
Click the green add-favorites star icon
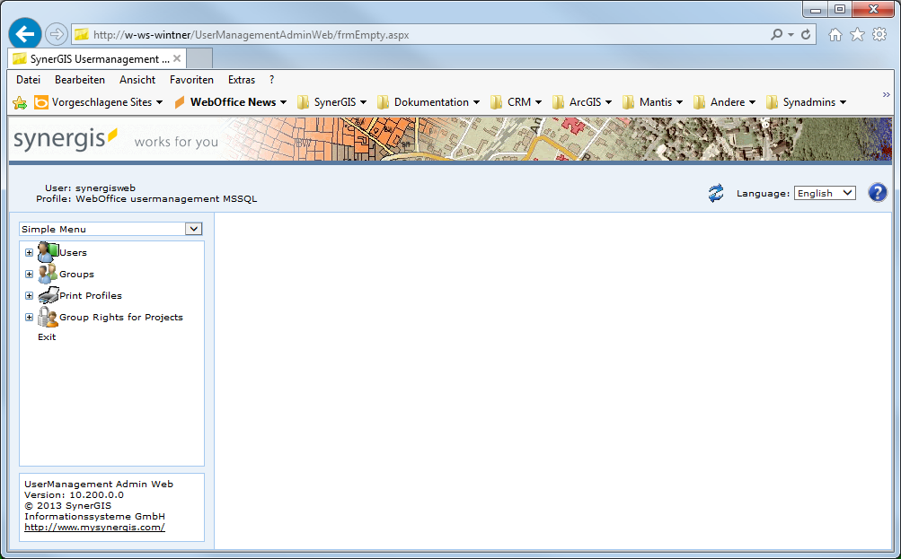(x=19, y=102)
